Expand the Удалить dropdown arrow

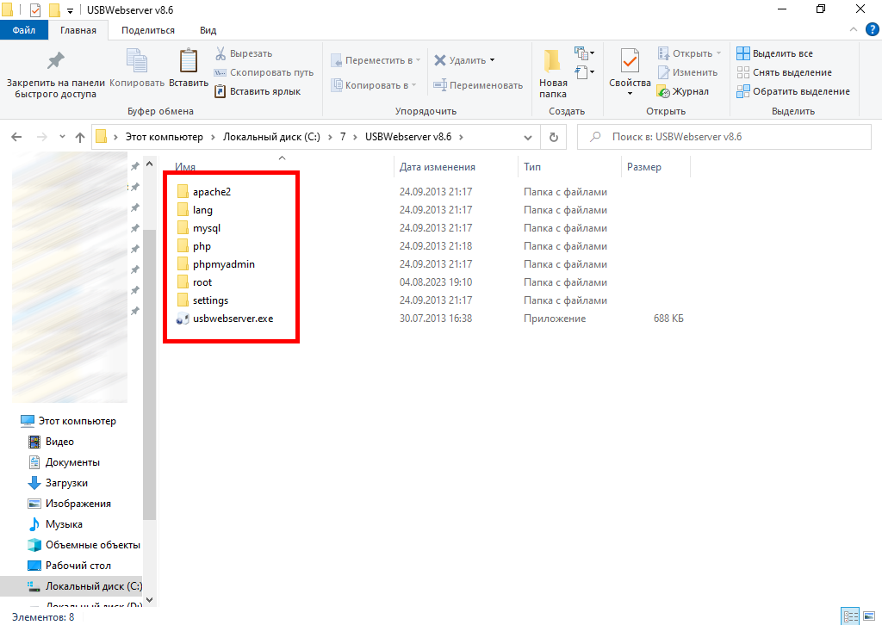pos(492,60)
